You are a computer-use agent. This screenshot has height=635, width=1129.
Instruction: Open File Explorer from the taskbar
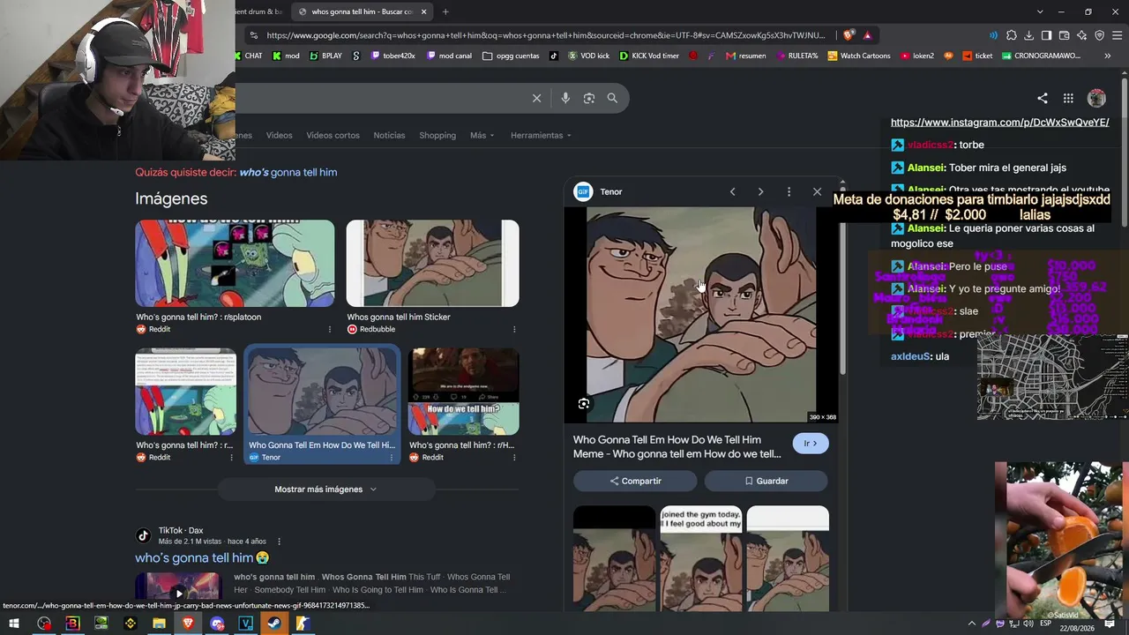coord(159,624)
